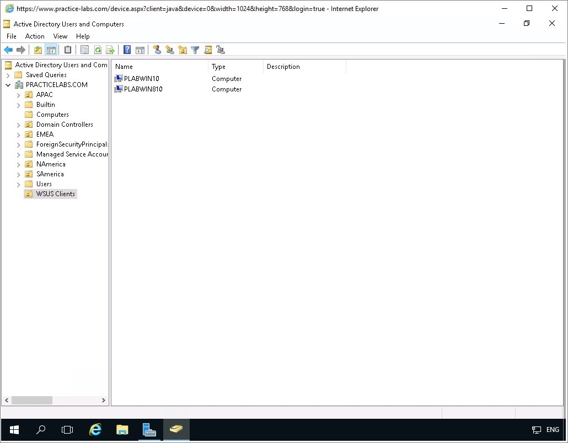Viewport: 568px width, 443px height.
Task: Open the View menu
Action: [60, 36]
